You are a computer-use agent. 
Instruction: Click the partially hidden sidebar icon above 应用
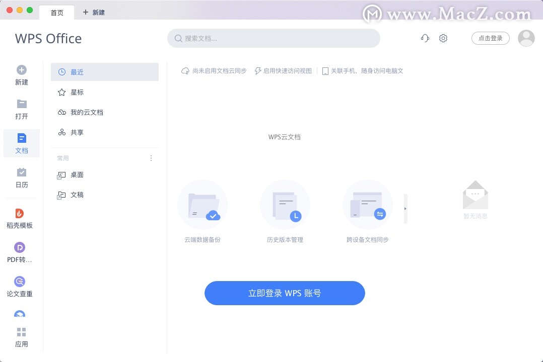(19, 314)
